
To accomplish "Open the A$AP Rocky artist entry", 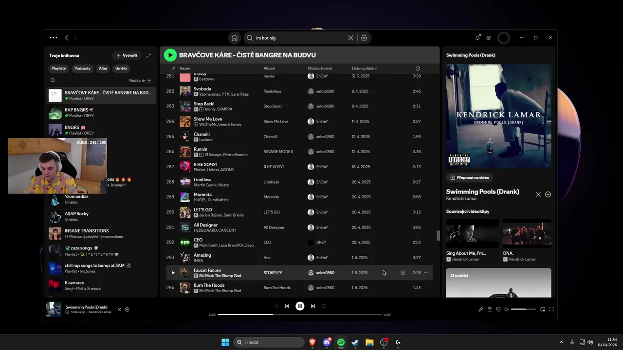I will pyautogui.click(x=101, y=216).
